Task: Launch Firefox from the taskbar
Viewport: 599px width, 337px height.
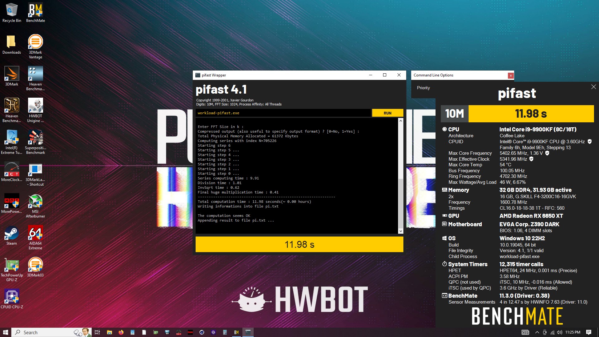Action: pyautogui.click(x=121, y=332)
